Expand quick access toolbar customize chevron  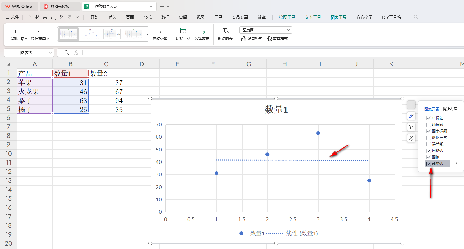(77, 17)
